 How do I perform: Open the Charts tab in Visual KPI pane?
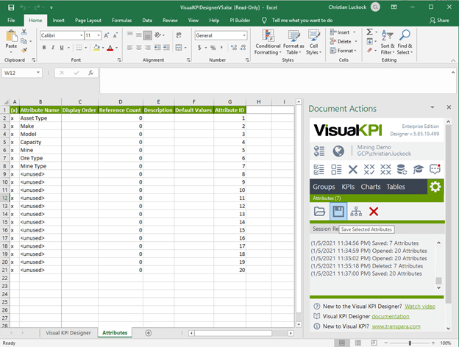pyautogui.click(x=371, y=187)
